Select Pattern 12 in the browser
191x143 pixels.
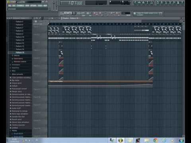[x=20, y=43]
